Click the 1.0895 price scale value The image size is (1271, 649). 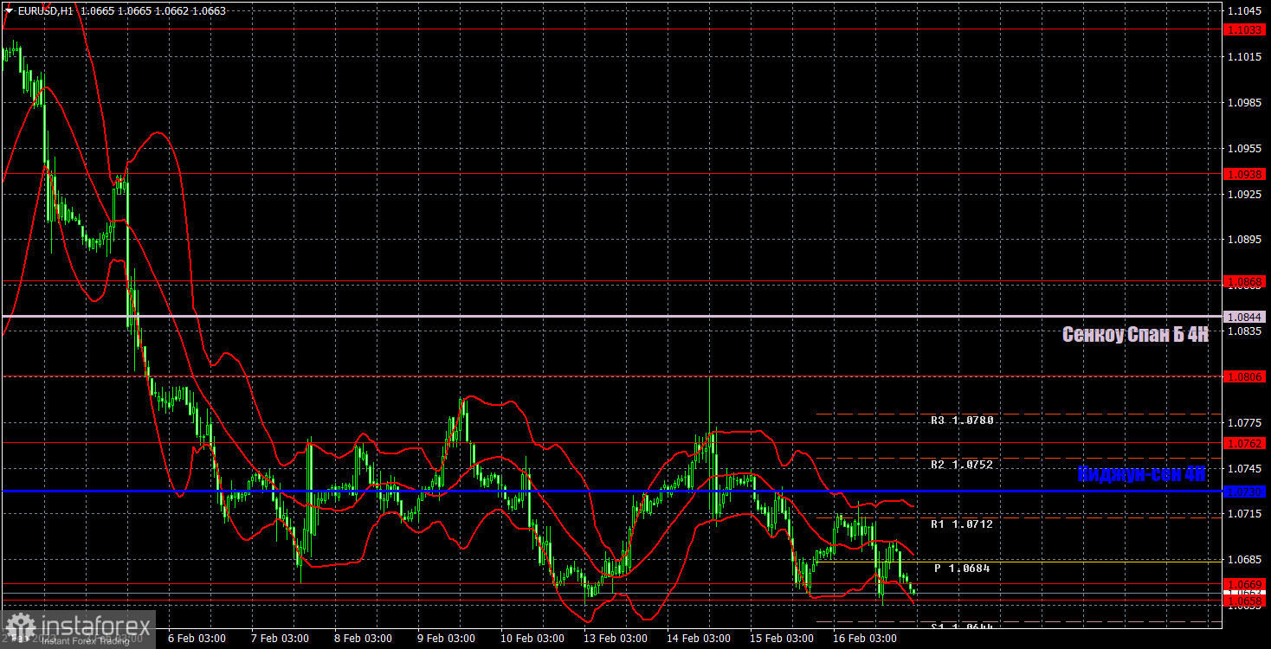click(x=1244, y=240)
